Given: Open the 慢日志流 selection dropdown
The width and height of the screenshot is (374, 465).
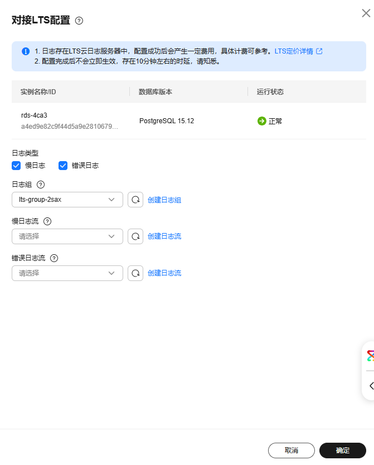Looking at the screenshot, I should [67, 236].
